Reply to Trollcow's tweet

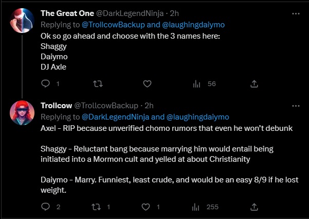pos(45,207)
